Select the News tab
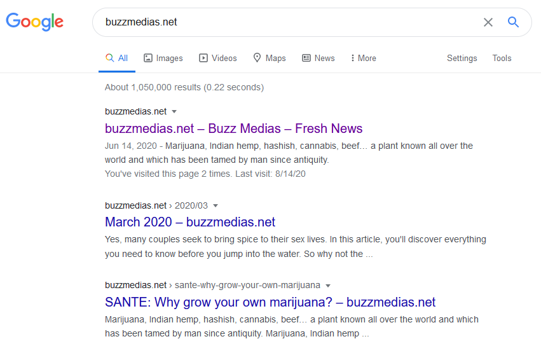The width and height of the screenshot is (541, 353). click(318, 58)
